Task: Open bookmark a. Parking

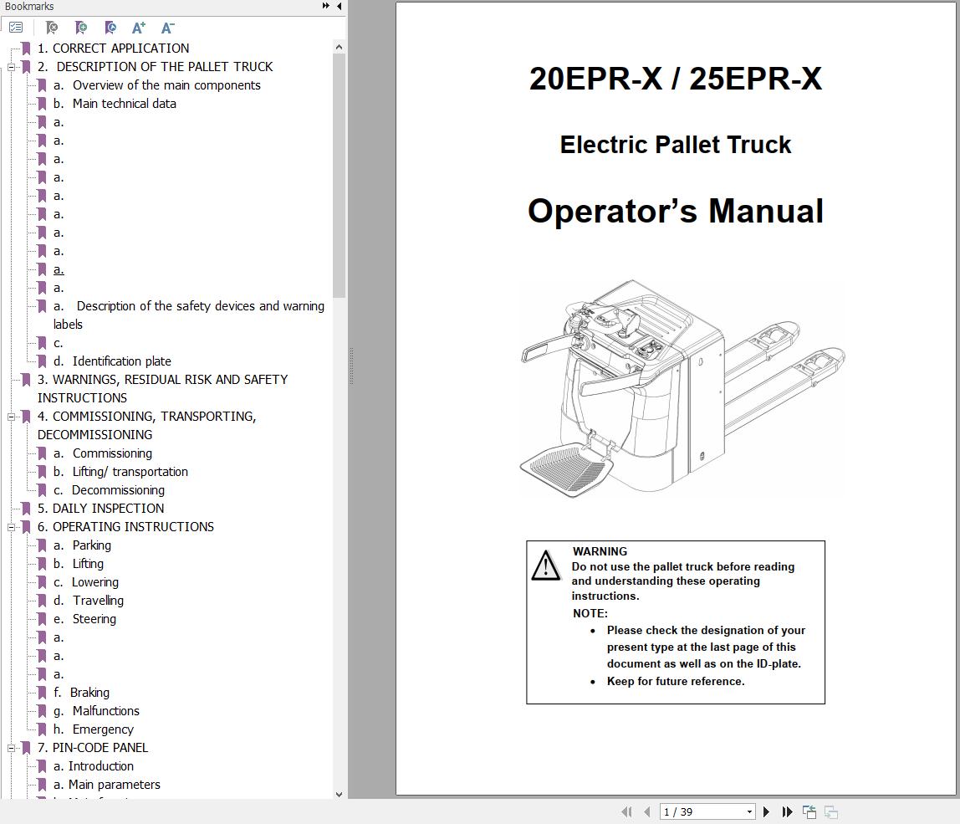Action: 82,545
